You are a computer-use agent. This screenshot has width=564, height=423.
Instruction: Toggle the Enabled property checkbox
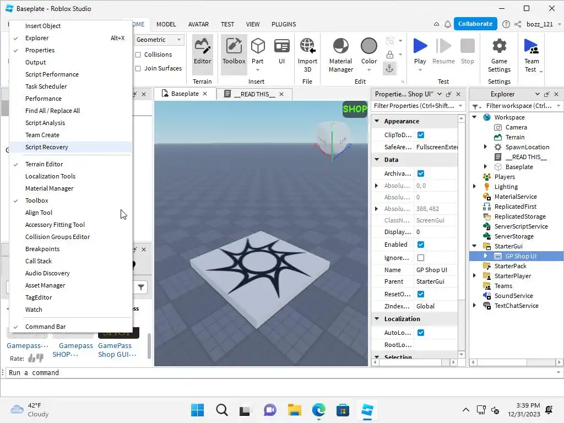pos(420,245)
